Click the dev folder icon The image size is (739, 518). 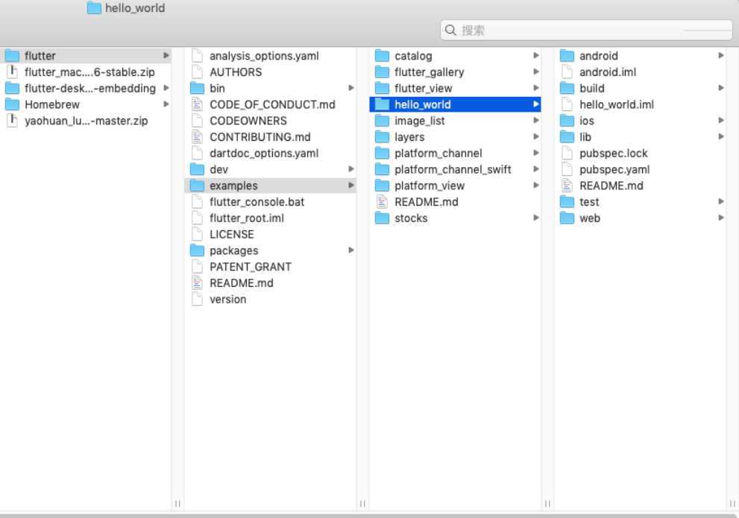[x=197, y=169]
